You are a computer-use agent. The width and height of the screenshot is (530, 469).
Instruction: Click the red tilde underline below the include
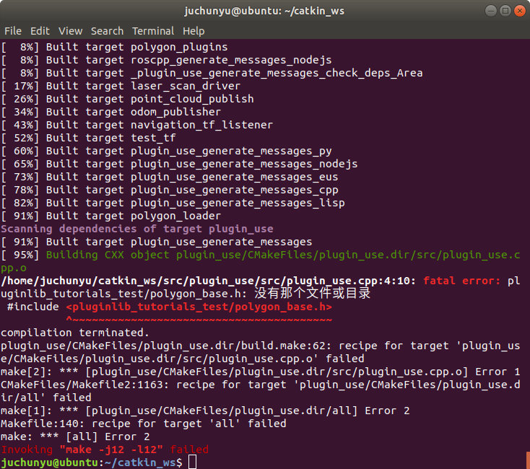pyautogui.click(x=199, y=320)
